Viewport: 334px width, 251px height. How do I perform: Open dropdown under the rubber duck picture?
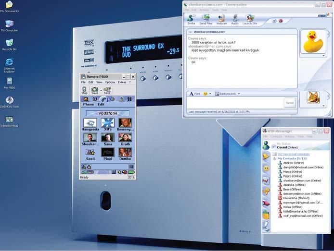pos(324,56)
